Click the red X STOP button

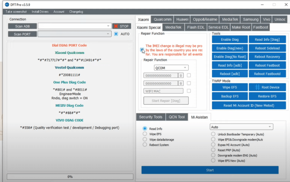(x=122, y=26)
